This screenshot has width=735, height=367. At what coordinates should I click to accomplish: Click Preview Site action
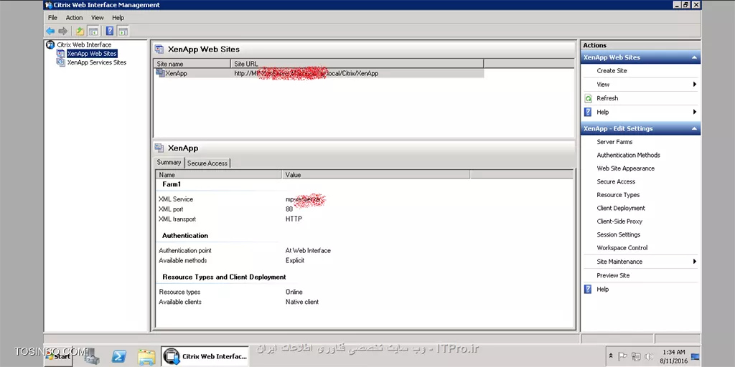click(x=613, y=276)
